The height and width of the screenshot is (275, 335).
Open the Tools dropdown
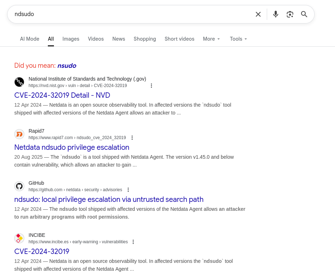pyautogui.click(x=238, y=39)
